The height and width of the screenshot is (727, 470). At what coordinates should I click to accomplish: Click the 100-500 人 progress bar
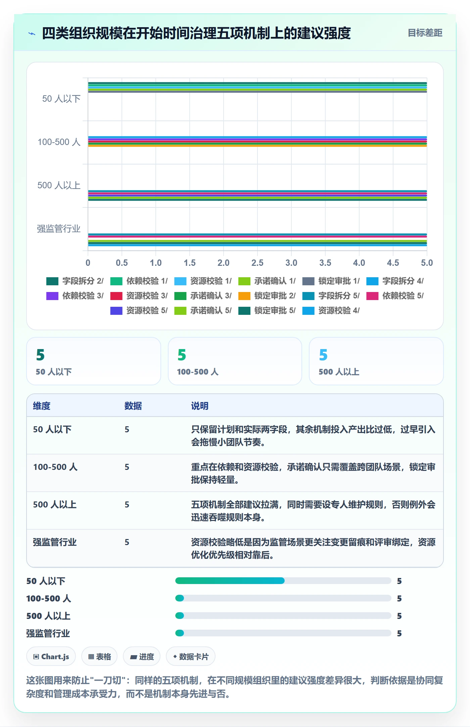click(283, 598)
